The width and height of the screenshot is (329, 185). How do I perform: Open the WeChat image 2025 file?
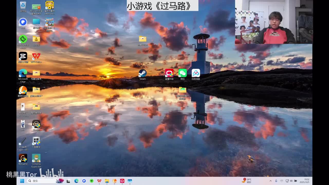[23, 109]
